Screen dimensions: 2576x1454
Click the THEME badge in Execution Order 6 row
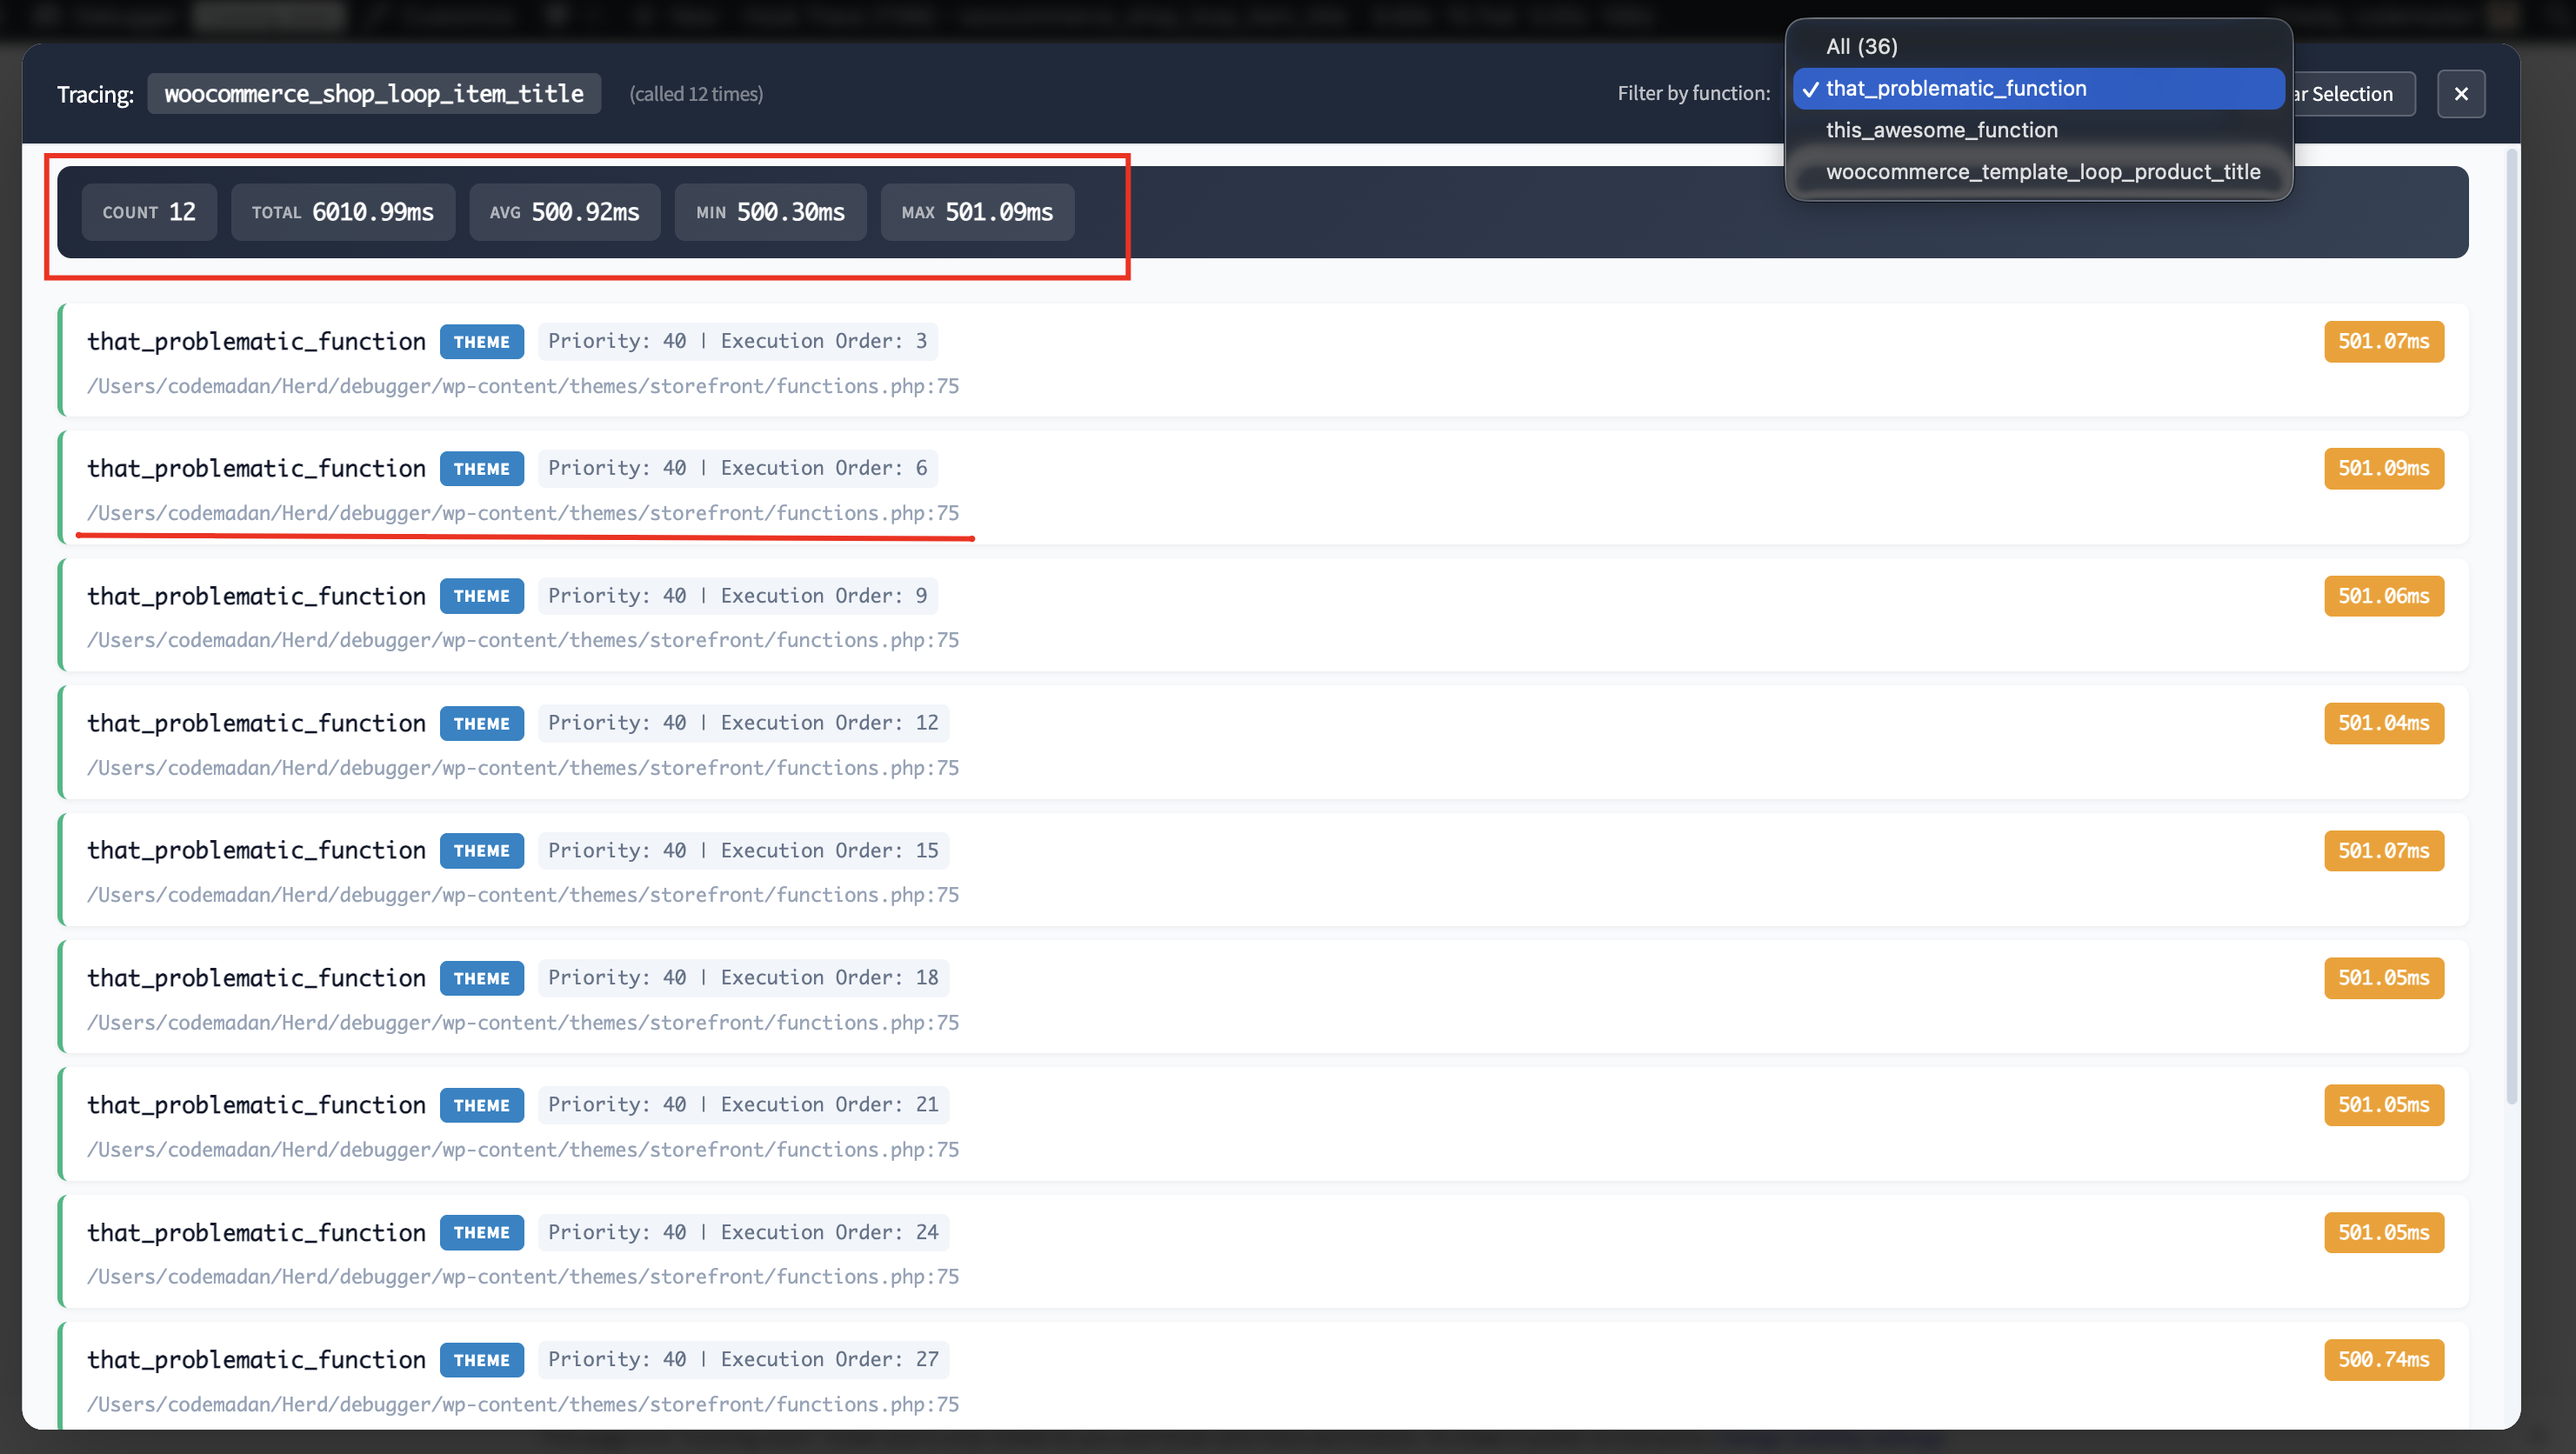482,469
